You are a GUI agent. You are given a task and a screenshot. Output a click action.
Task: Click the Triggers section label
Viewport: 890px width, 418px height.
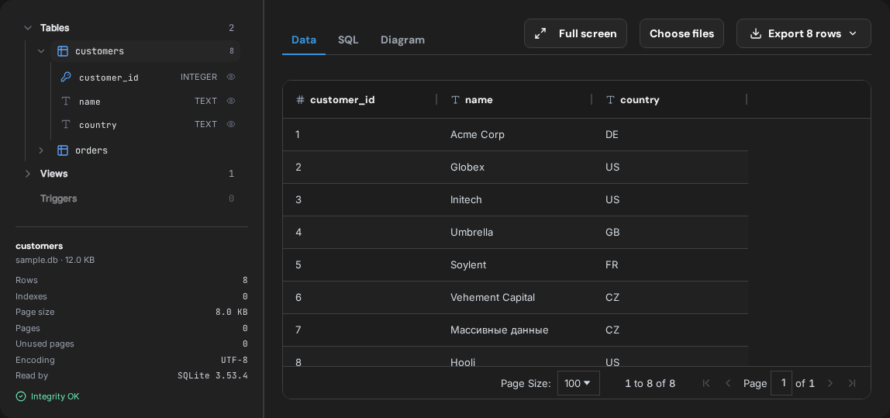pyautogui.click(x=58, y=199)
